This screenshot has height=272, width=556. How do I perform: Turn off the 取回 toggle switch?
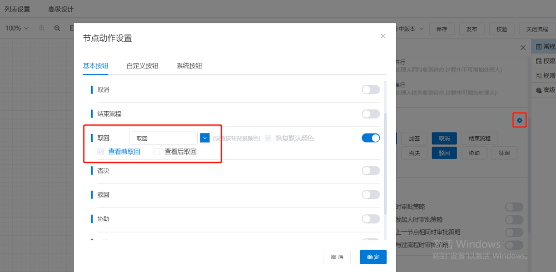(370, 138)
